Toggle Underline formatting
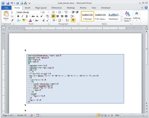The height and width of the screenshot is (118, 149). (x=27, y=16)
